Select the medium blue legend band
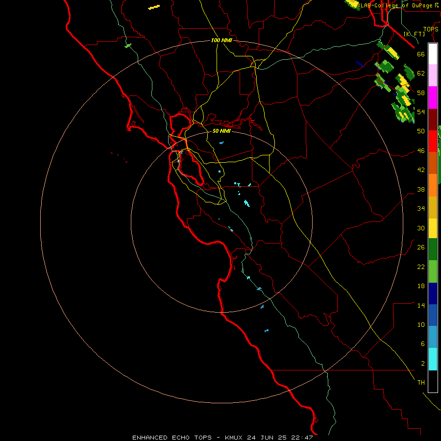The width and height of the screenshot is (441, 441). click(433, 315)
